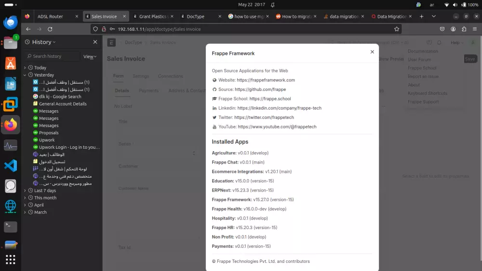This screenshot has height=271, width=482.
Task: Open LibreOffice Writer from the dock
Action: point(11,84)
